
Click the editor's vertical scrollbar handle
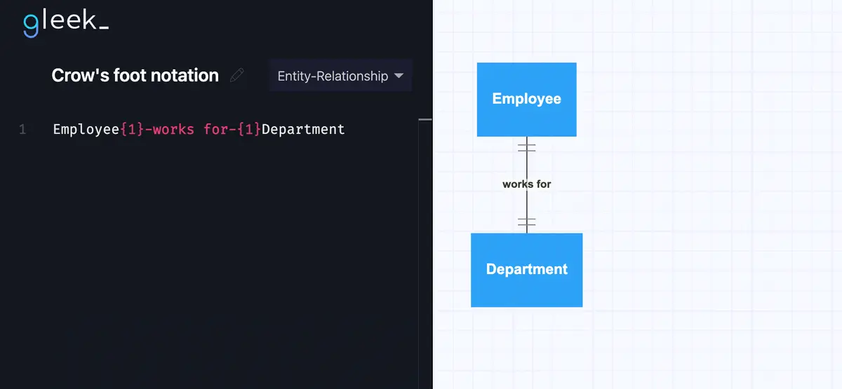click(x=425, y=120)
